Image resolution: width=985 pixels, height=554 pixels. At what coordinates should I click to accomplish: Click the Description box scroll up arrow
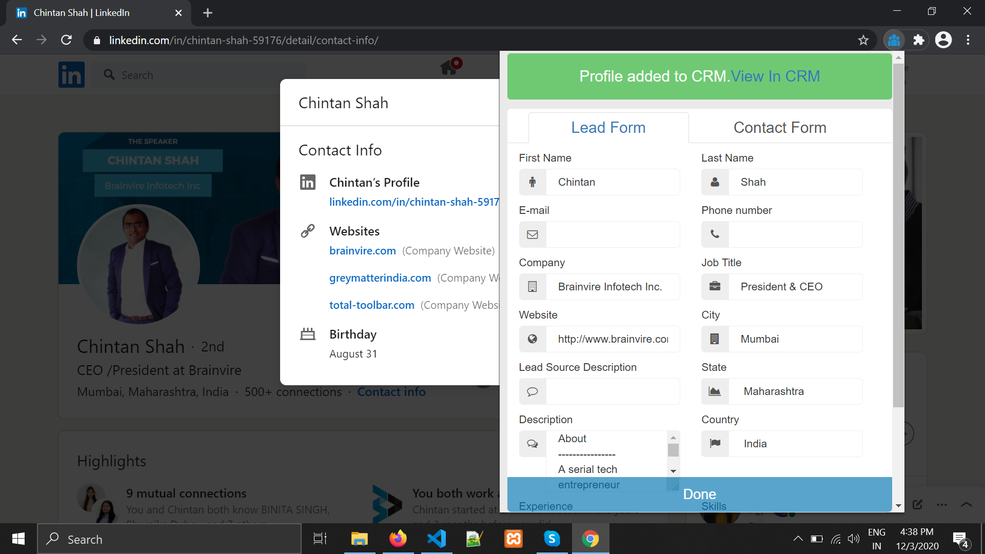coord(674,438)
